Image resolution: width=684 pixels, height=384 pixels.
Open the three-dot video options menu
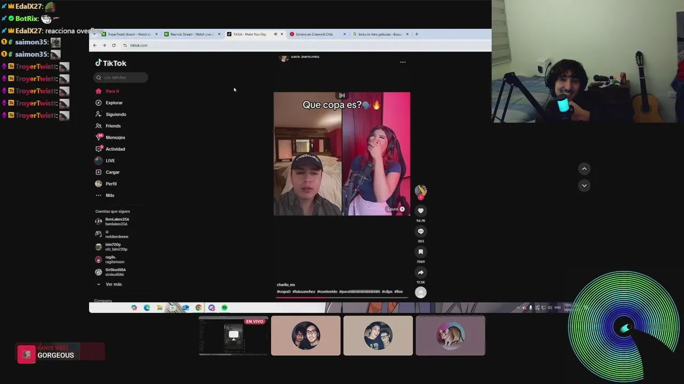403,62
